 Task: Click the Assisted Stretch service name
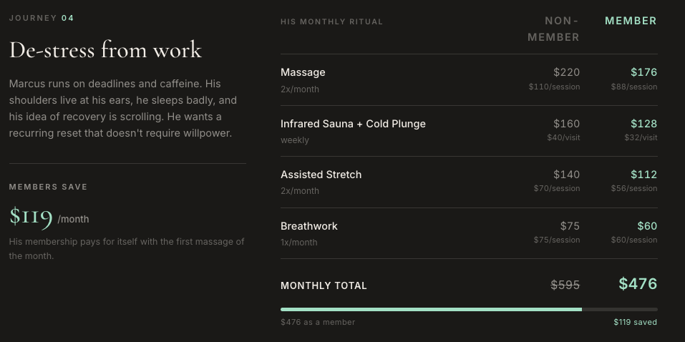pyautogui.click(x=321, y=175)
